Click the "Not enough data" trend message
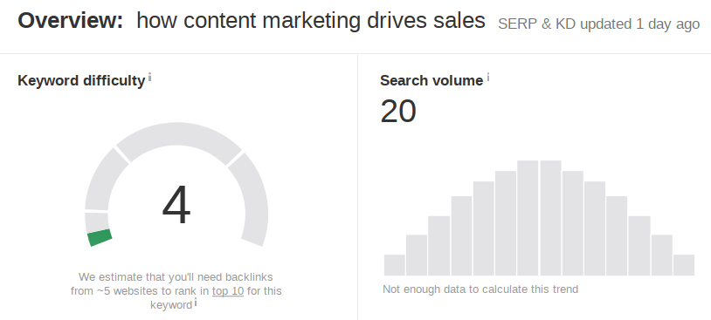Image resolution: width=711 pixels, height=320 pixels. coord(480,289)
